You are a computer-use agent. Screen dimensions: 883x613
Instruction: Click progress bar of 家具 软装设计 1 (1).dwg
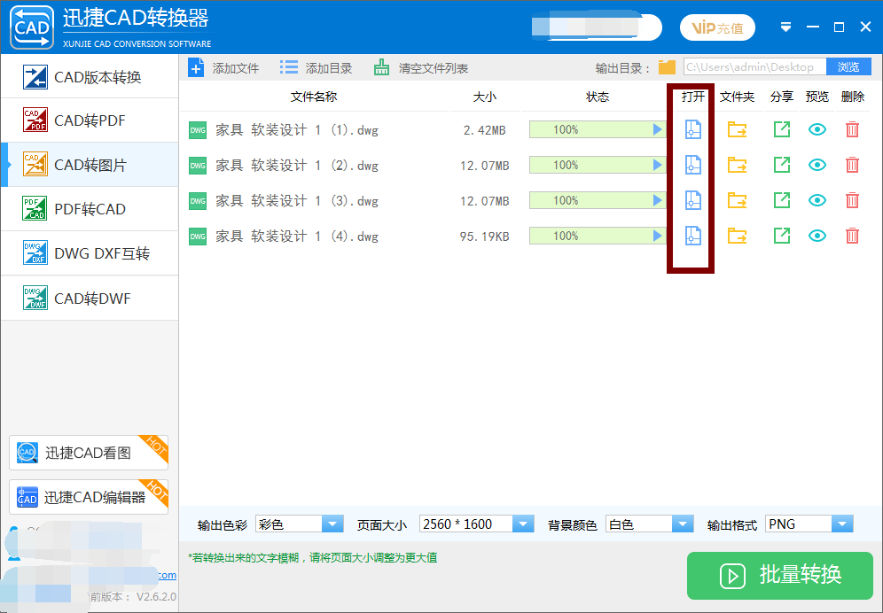pos(597,130)
